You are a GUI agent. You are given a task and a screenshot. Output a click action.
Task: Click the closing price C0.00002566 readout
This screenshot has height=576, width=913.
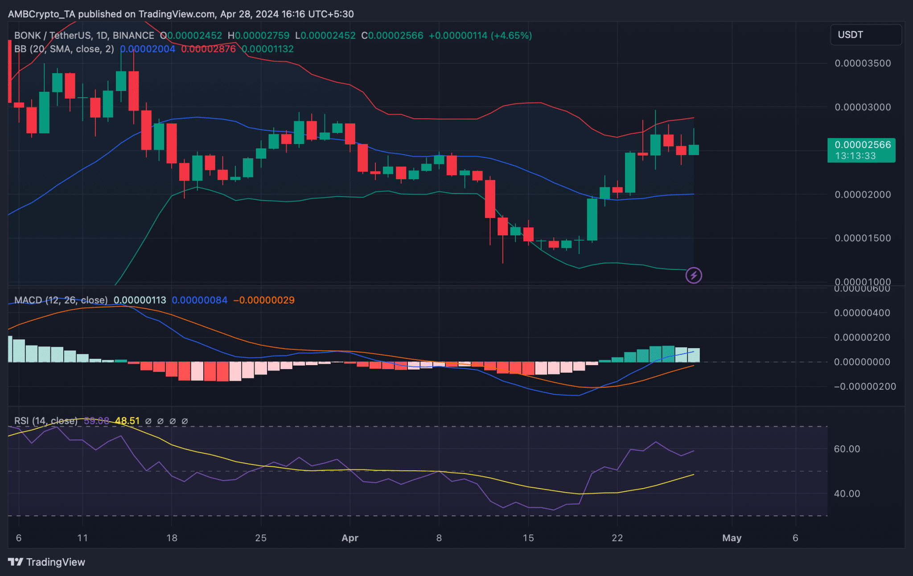(x=392, y=35)
